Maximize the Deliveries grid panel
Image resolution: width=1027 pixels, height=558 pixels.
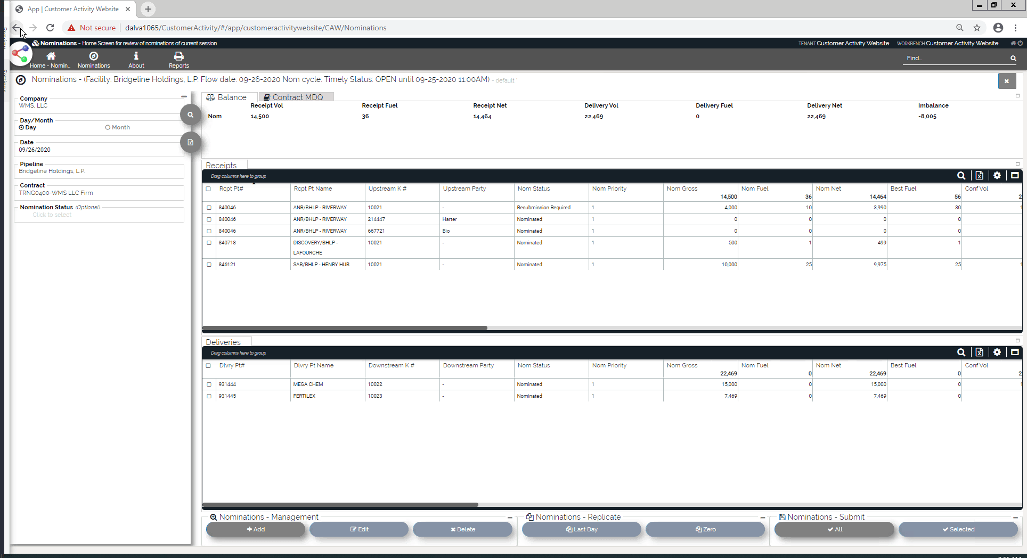(1015, 352)
